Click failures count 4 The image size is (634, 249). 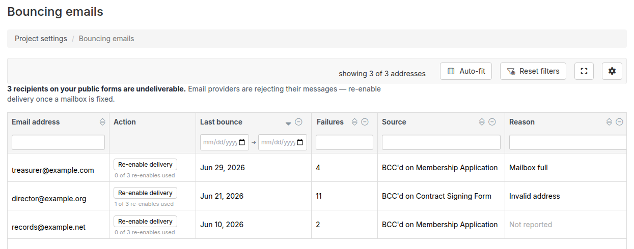coord(318,168)
